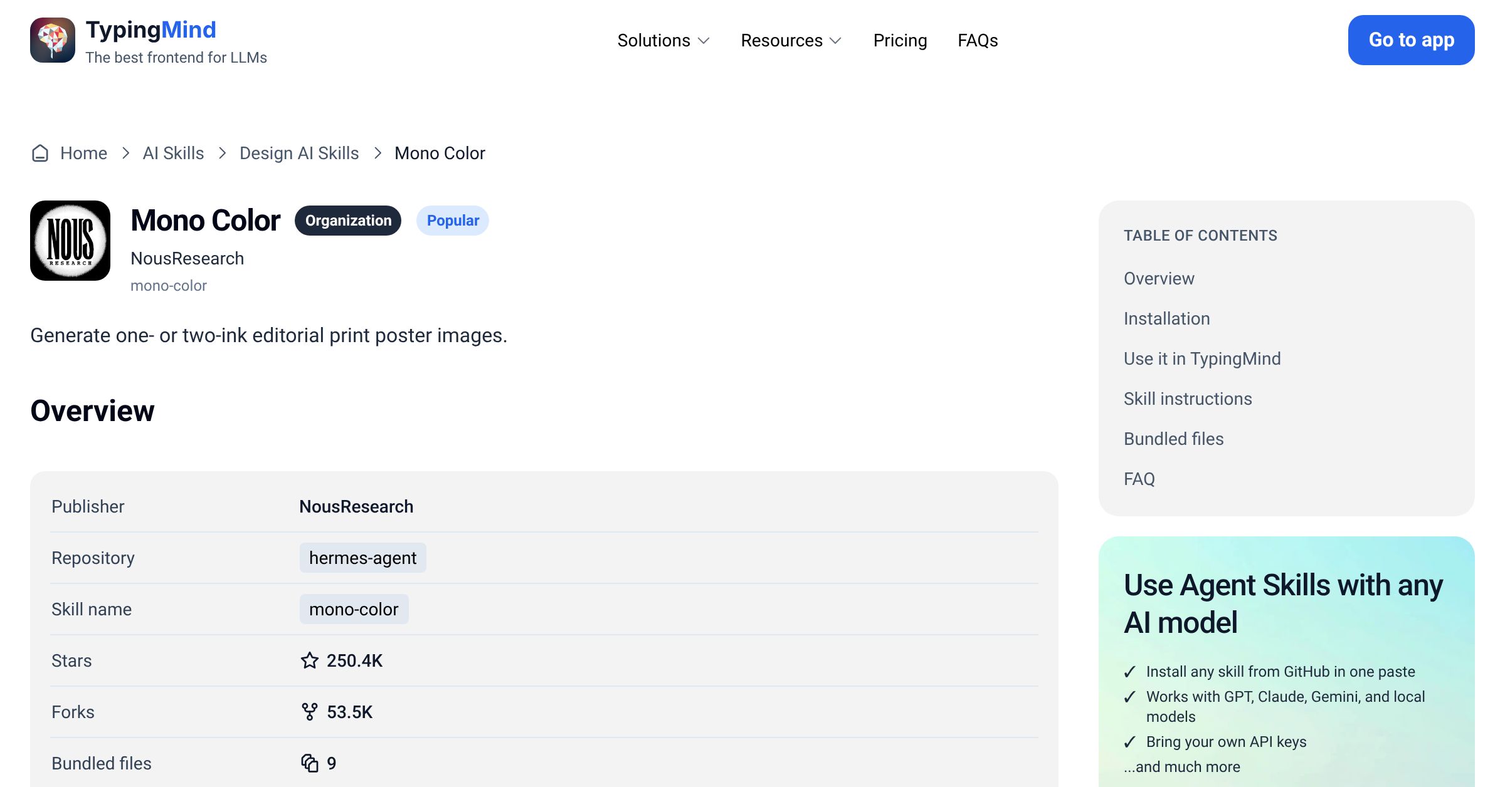The height and width of the screenshot is (787, 1505).
Task: Jump to Overview in table of contents
Action: pos(1159,279)
